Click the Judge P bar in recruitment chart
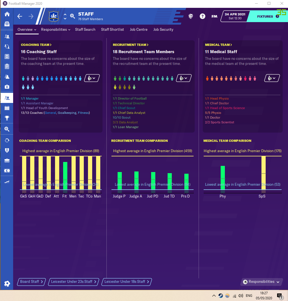The image size is (288, 301). click(x=120, y=182)
